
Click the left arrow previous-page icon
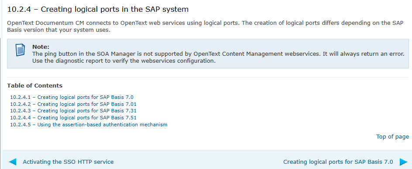tap(12, 162)
